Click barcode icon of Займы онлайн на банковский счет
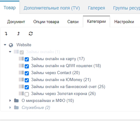 [21, 86]
